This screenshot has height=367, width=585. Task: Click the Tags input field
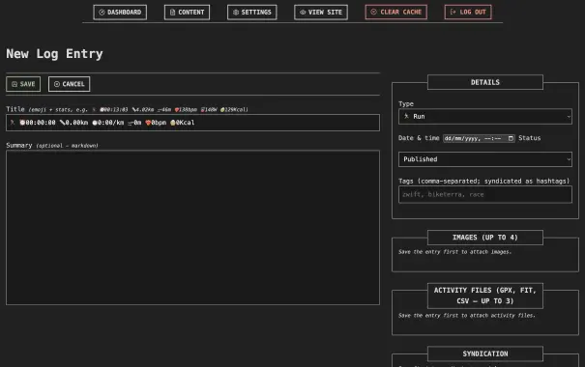485,194
